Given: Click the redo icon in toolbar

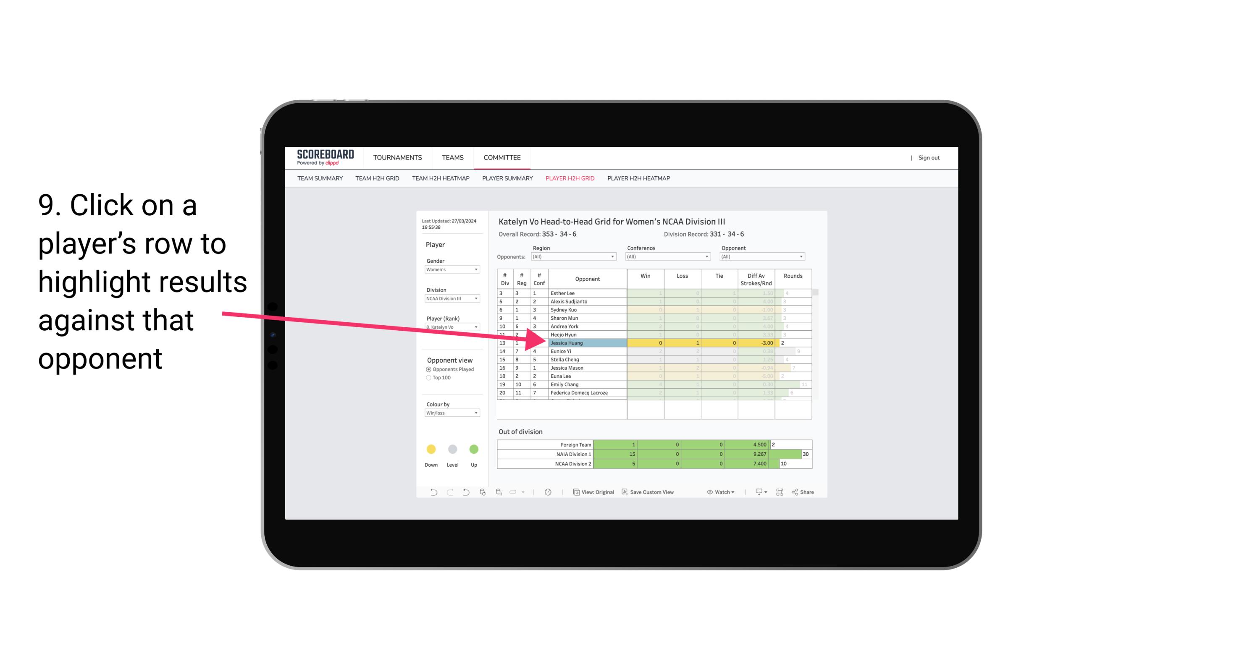Looking at the screenshot, I should (448, 492).
